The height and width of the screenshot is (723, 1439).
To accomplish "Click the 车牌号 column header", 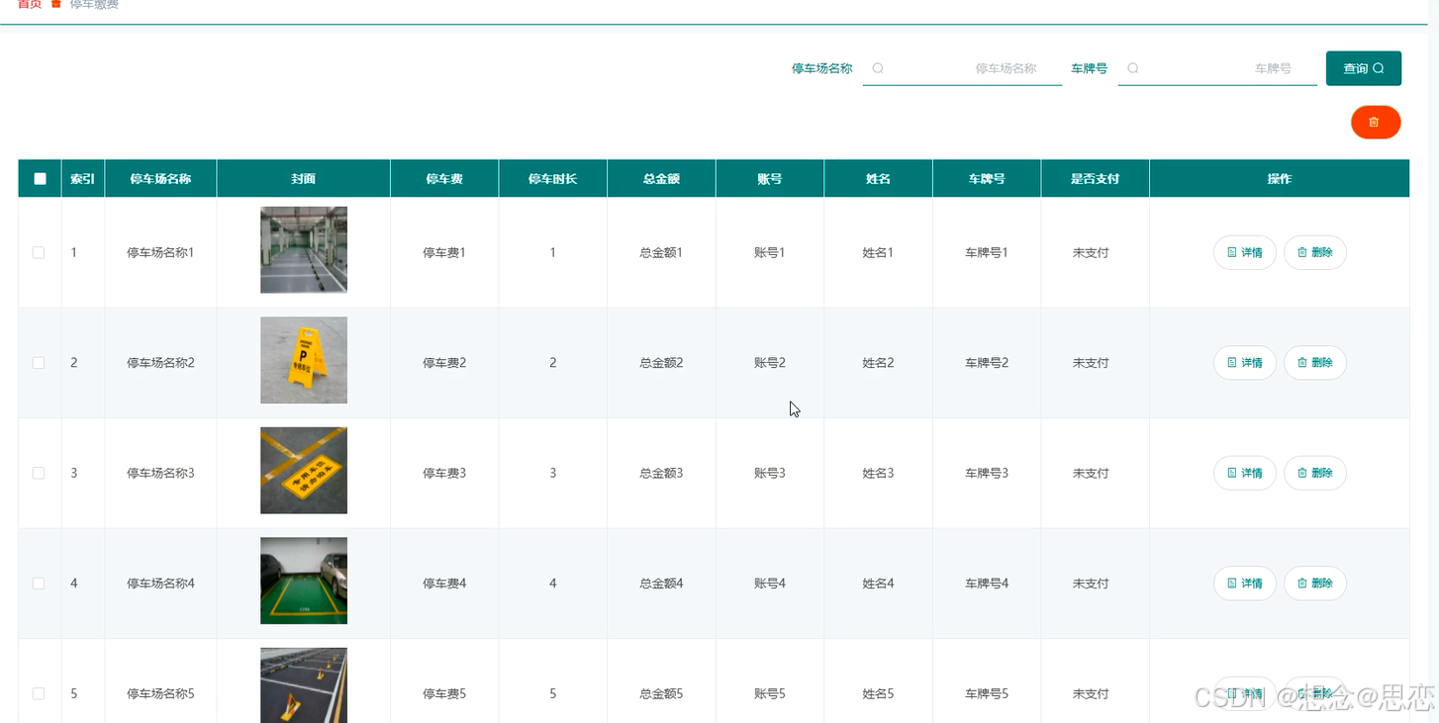I will point(987,179).
